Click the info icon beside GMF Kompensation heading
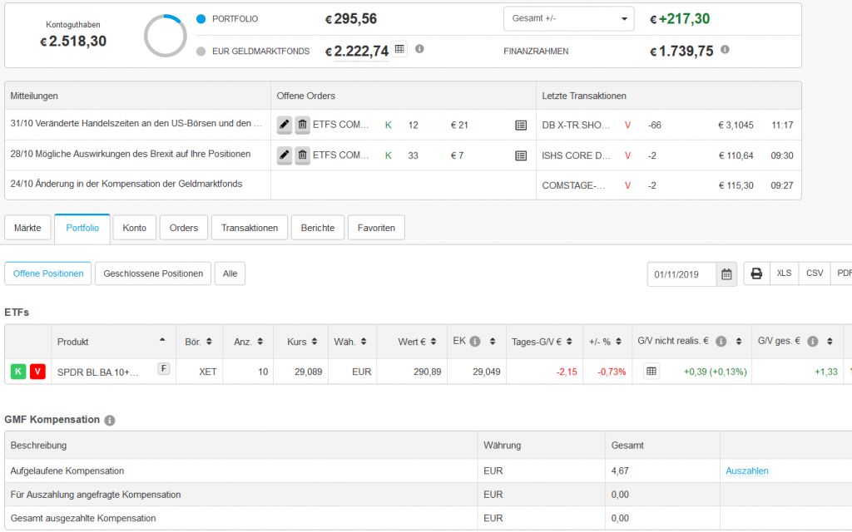 point(110,421)
